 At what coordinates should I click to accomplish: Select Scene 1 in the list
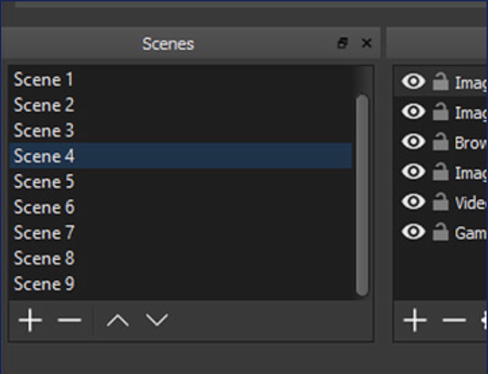(43, 79)
